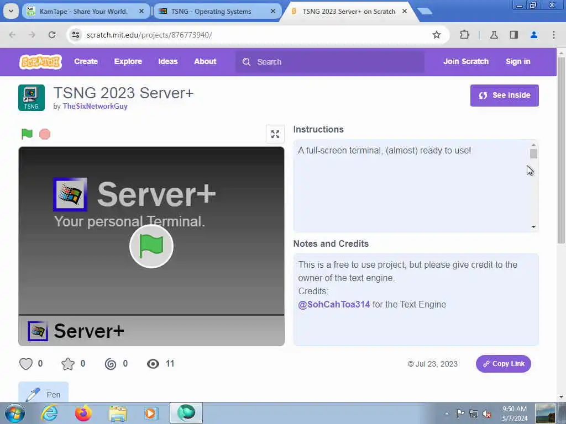The height and width of the screenshot is (424, 566).
Task: Launch Firefox from taskbar
Action: pos(83,413)
